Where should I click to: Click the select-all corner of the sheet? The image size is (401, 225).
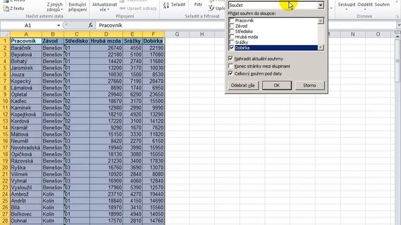5,34
